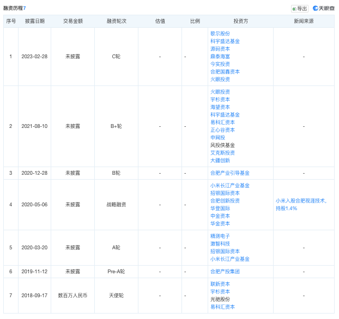Open 艾克斯投资 investor link

(x=222, y=153)
